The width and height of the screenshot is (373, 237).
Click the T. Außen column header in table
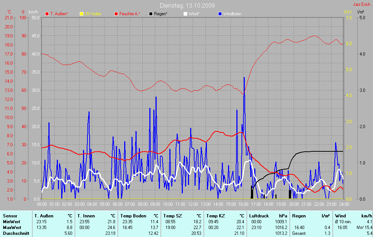click(x=44, y=216)
